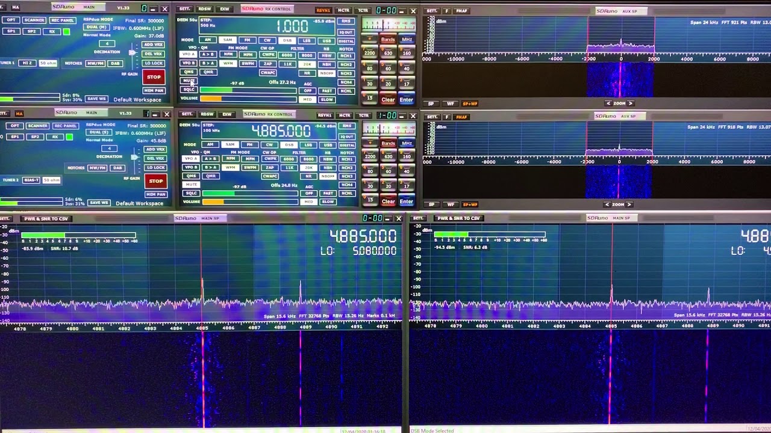Zoom in with right arrow in upper AUX SP
This screenshot has height=433, width=771.
[631, 103]
